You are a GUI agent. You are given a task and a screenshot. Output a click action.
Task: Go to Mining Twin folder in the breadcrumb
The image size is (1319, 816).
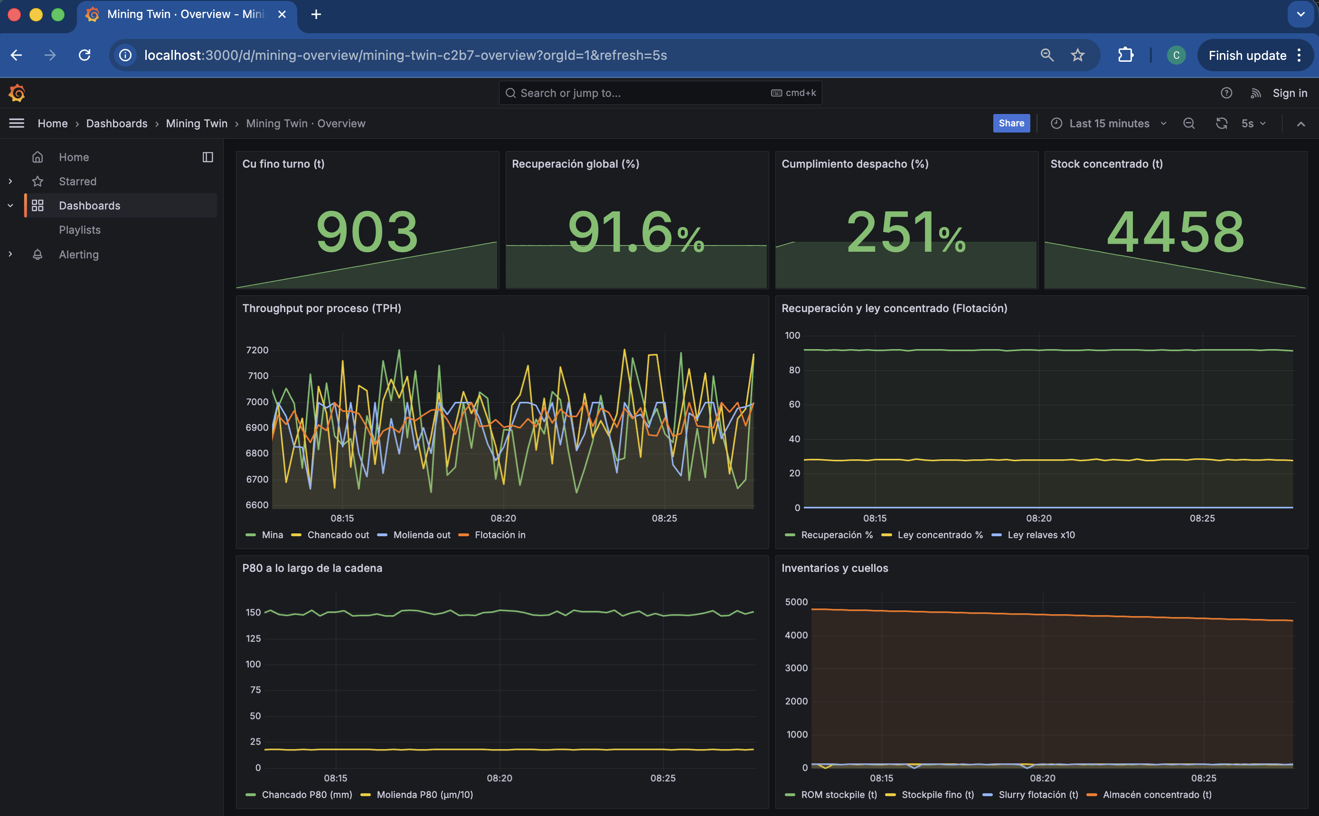(197, 123)
